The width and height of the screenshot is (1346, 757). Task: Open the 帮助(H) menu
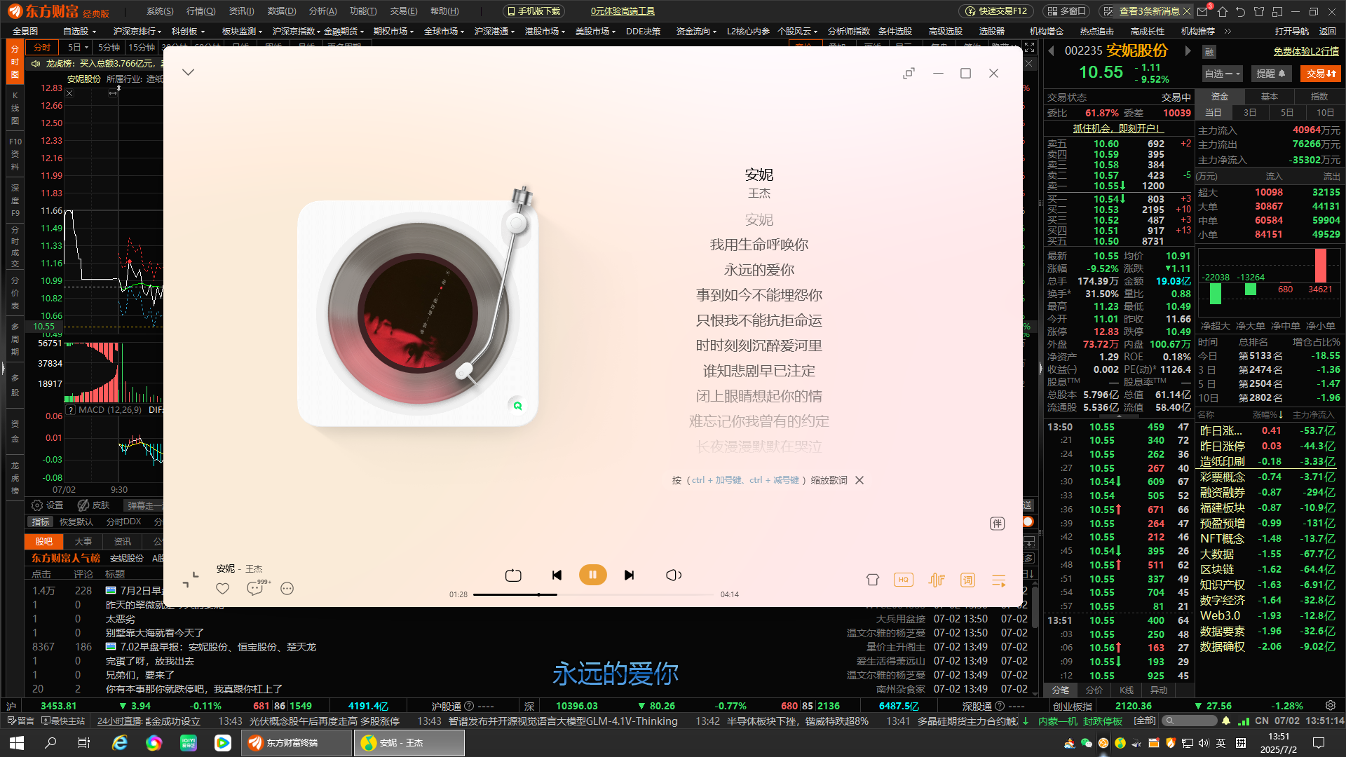point(444,11)
